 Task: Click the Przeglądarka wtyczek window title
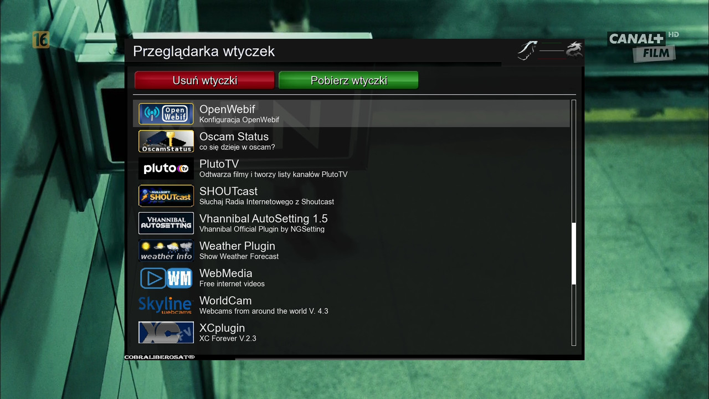point(204,52)
